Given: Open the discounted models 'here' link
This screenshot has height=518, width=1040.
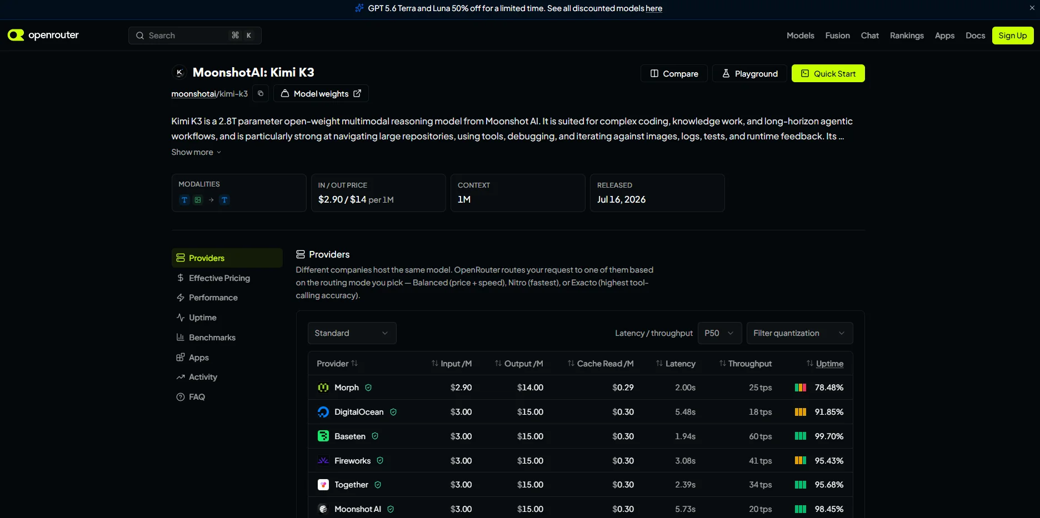Looking at the screenshot, I should click(x=654, y=8).
